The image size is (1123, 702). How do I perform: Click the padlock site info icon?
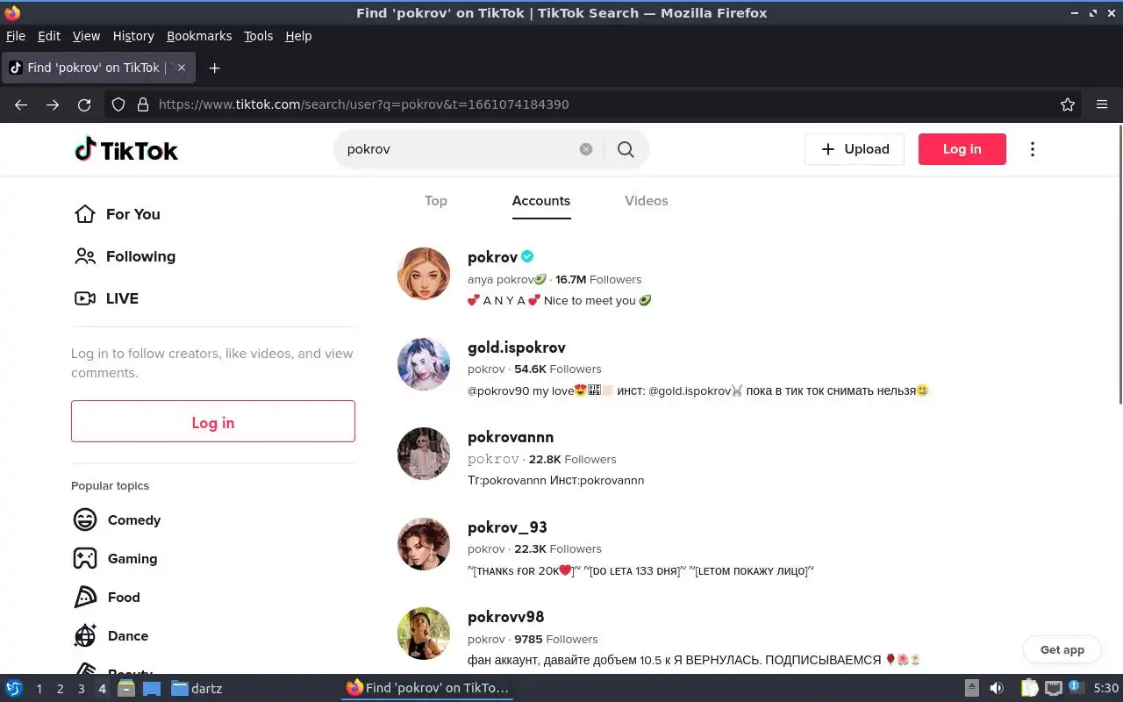143,104
